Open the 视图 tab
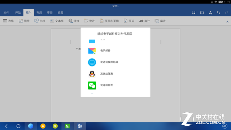231x130 pixels. (60, 13)
